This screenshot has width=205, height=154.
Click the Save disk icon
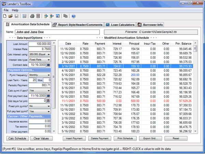[x=16, y=16]
